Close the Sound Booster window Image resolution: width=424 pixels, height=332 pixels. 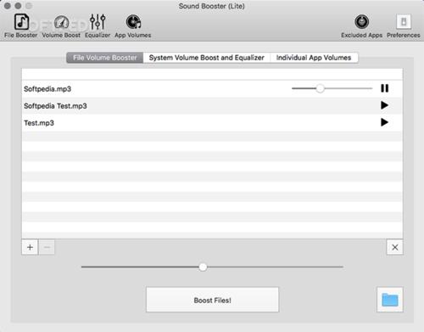[x=8, y=6]
